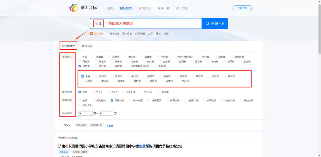This screenshot has height=157, width=321.
Task: Click the 登录/注册 button
Action: (242, 8)
